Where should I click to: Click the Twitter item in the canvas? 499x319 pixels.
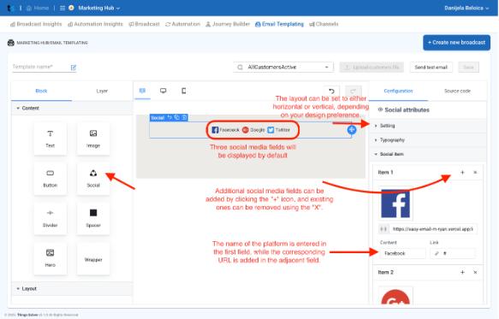click(x=279, y=130)
